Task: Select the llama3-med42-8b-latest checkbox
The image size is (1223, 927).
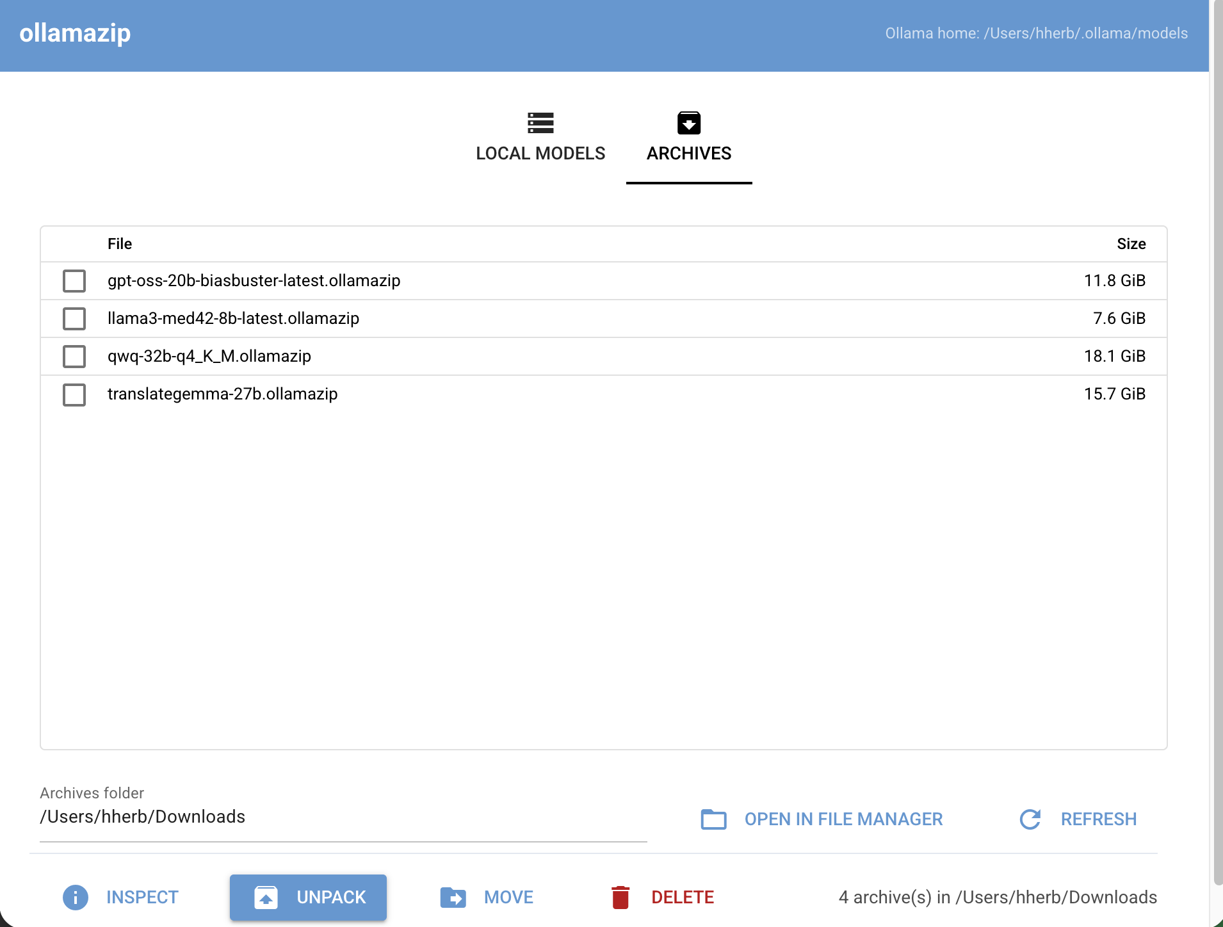Action: (x=74, y=319)
